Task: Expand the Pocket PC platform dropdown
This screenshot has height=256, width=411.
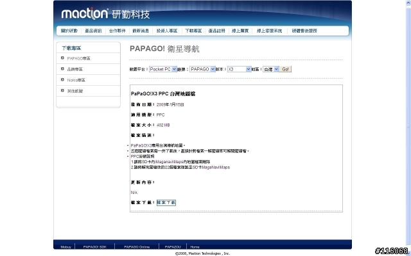Action: [163, 69]
